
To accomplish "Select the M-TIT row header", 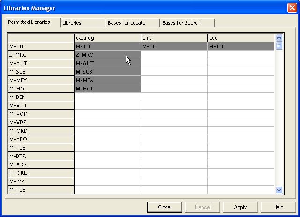I will coord(41,46).
